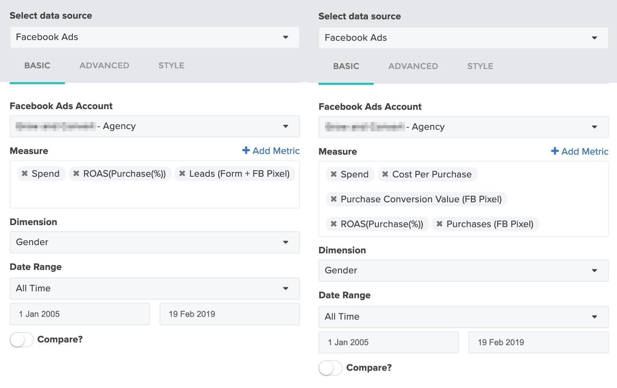Click Leads (Form + FB Pixel) tag label
Viewport: 617px width, 388px height.
click(x=239, y=174)
